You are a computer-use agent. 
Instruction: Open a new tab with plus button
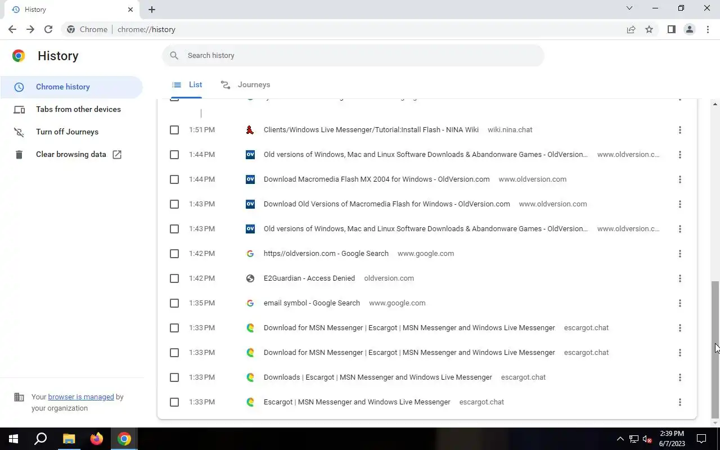(152, 10)
